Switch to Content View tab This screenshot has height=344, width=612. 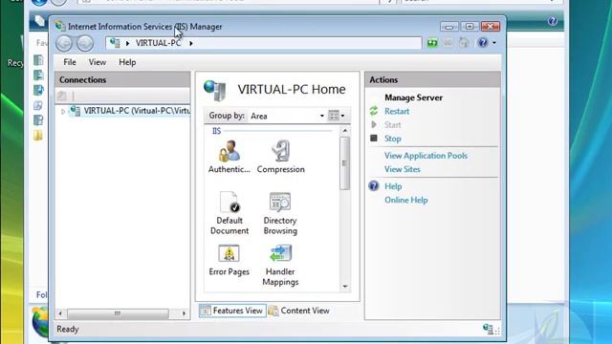click(x=299, y=311)
